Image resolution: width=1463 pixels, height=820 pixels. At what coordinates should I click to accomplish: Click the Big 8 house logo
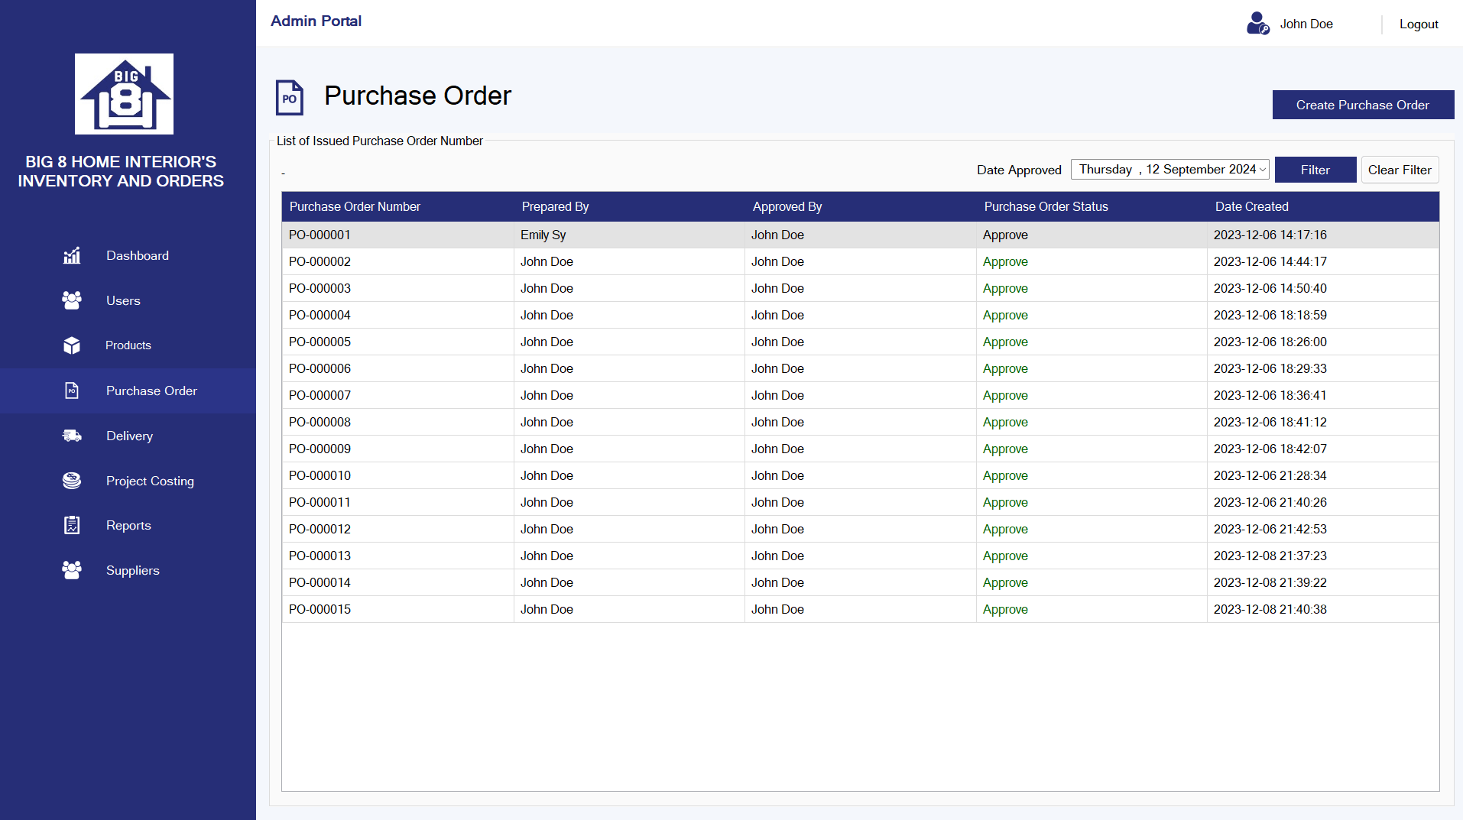124,94
